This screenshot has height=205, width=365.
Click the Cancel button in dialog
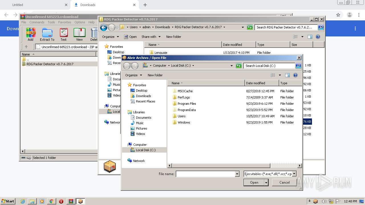(285, 183)
